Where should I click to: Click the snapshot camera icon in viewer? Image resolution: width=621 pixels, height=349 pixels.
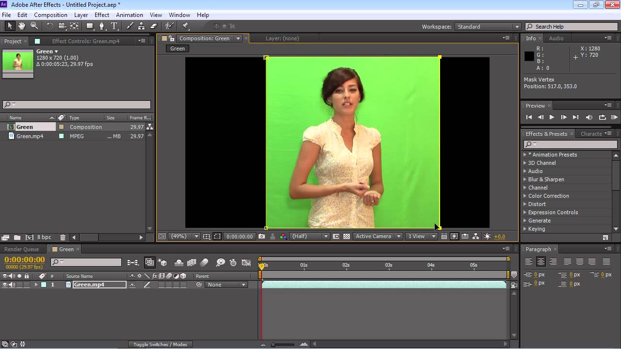(262, 237)
